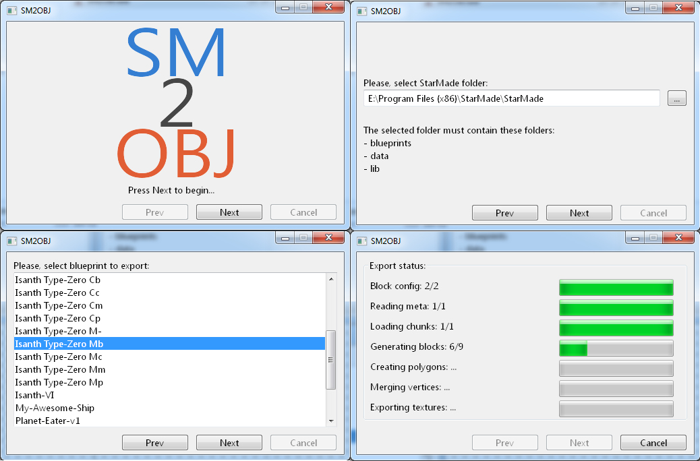Click the SM2OBJ app icon in welcome window title bar
Viewport: 700px width, 461px height.
(12, 10)
